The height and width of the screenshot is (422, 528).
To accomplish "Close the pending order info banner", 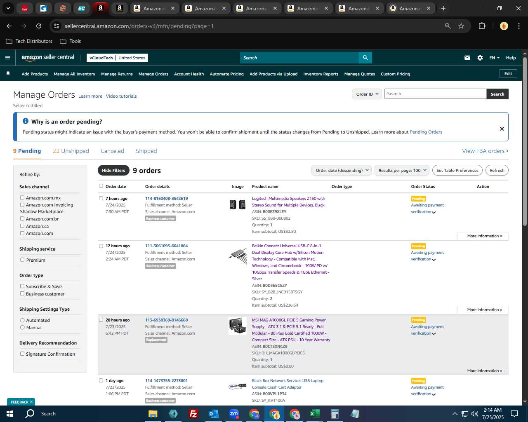I will (502, 129).
